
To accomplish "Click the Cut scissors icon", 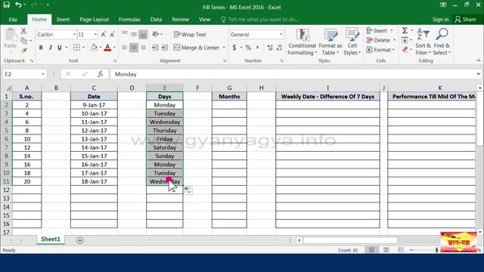I will (x=23, y=31).
